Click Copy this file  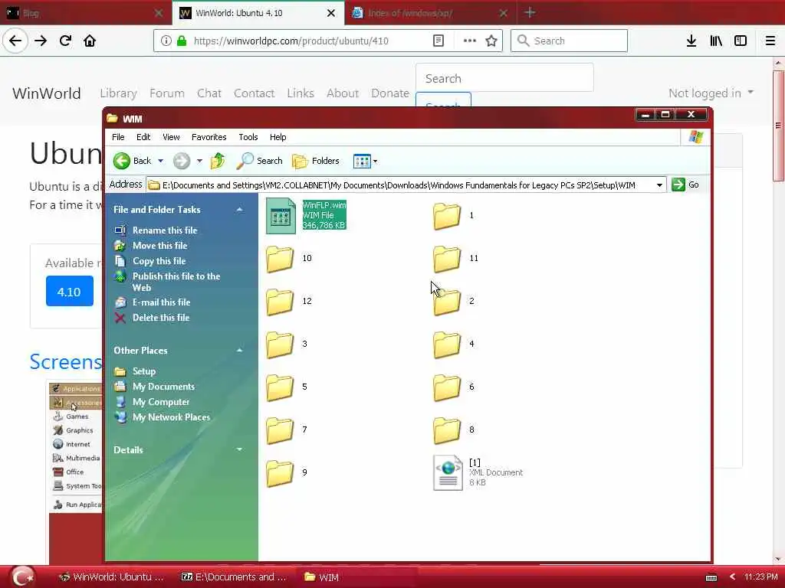(x=159, y=261)
